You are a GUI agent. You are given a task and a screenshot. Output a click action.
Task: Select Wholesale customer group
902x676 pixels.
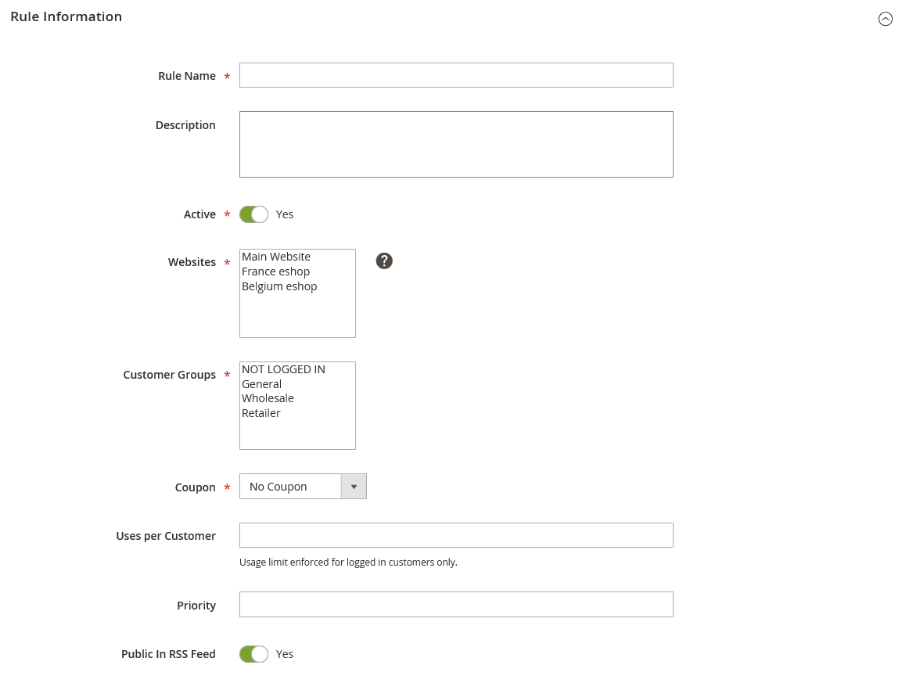tap(268, 398)
